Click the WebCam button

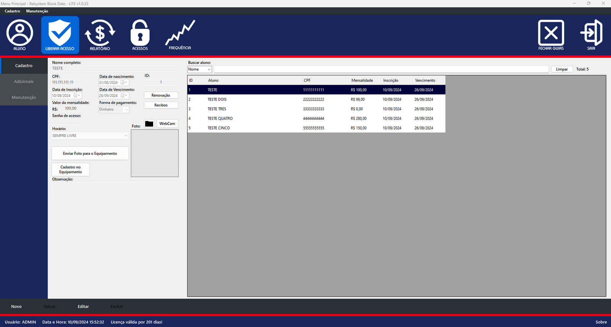[x=167, y=123]
